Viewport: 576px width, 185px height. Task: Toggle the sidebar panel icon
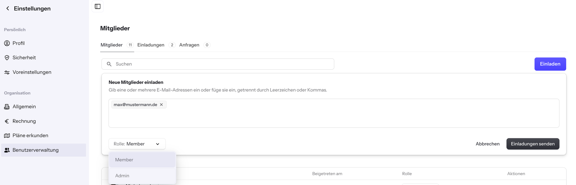[98, 6]
